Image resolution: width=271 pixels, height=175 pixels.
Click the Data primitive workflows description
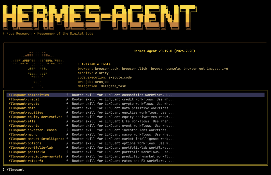tap(123, 108)
